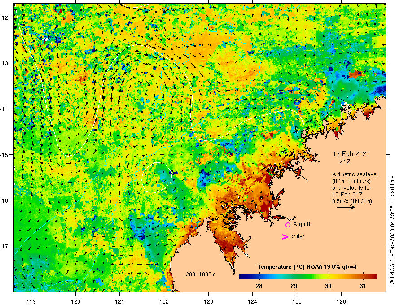Click the "200 1000m" depth contour label
The image size is (395, 305).
pos(201,274)
